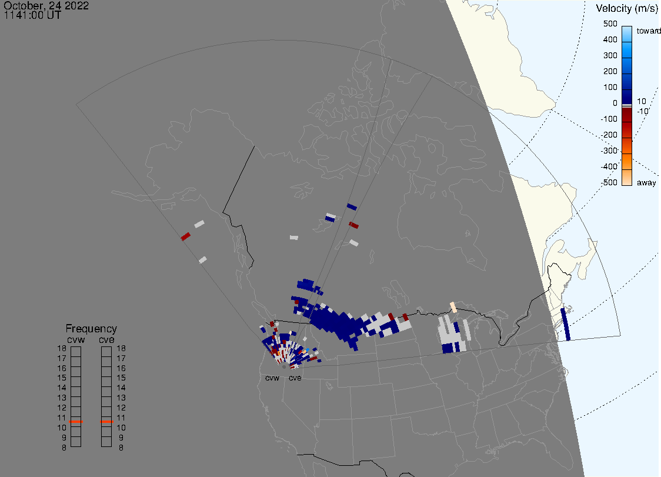Click the -500 value on velocity scale
This screenshot has width=661, height=477.
point(609,182)
